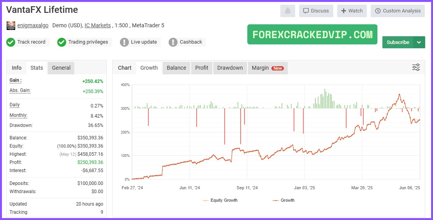The image size is (433, 220).
Task: Toggle the Equity Growth legend series
Action: pyautogui.click(x=220, y=201)
